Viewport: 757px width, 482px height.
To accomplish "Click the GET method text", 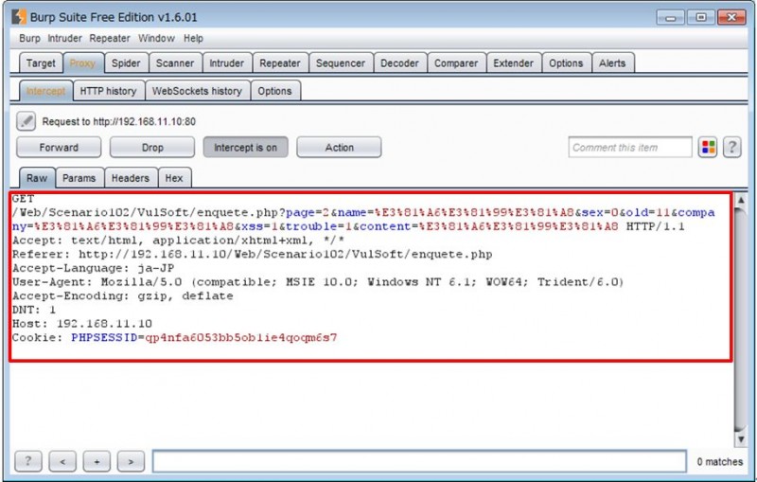I will [23, 199].
